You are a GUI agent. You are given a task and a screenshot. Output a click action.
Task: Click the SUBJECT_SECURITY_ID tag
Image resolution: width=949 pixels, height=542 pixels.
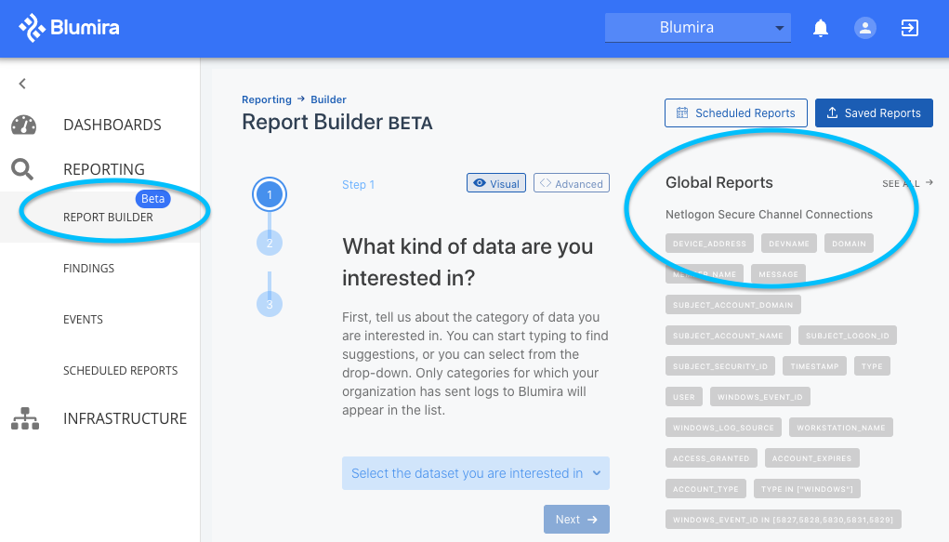click(x=720, y=366)
